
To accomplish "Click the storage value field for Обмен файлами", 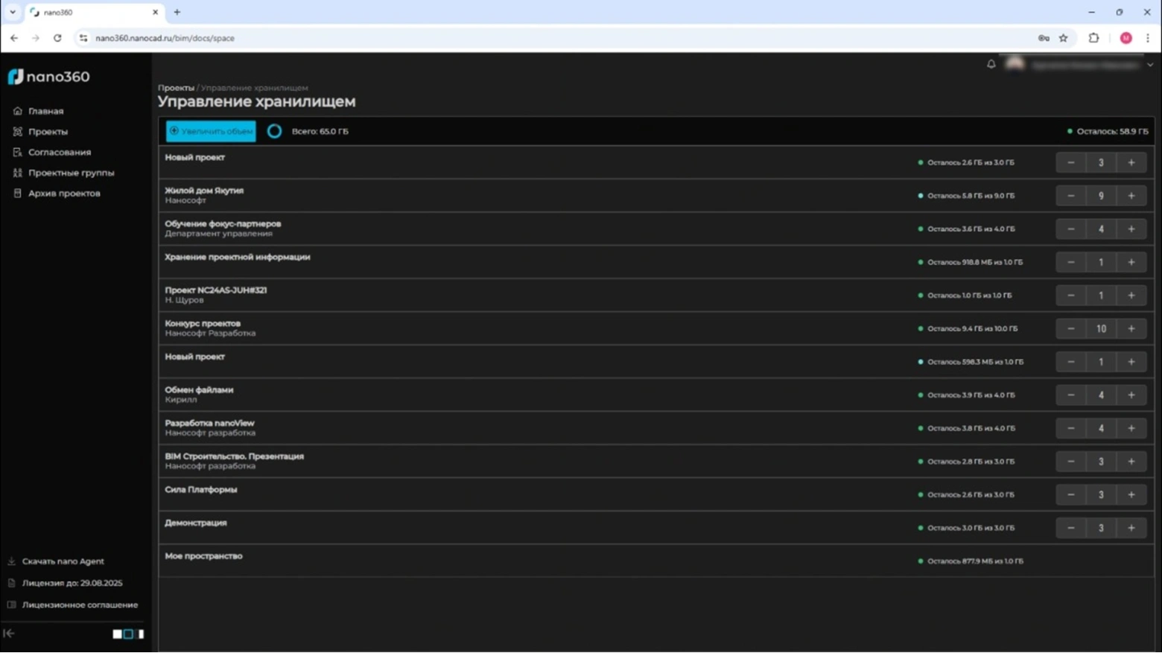I will click(x=1101, y=395).
